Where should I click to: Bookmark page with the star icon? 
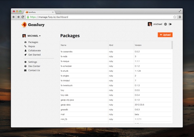[x=175, y=17]
